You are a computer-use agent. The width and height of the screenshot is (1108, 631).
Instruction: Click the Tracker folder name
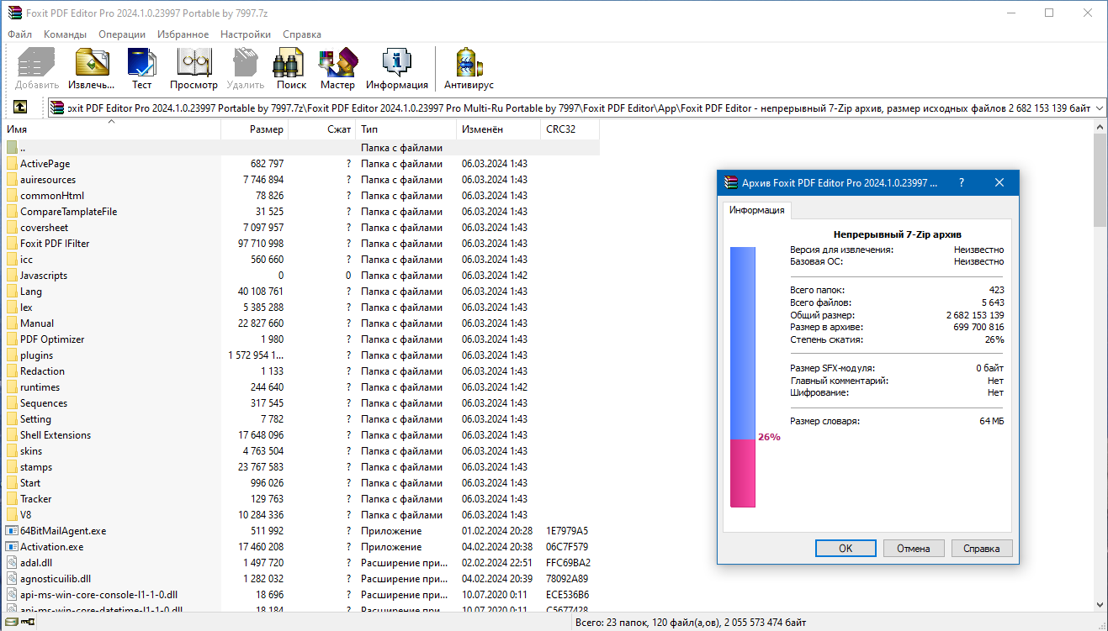[36, 499]
